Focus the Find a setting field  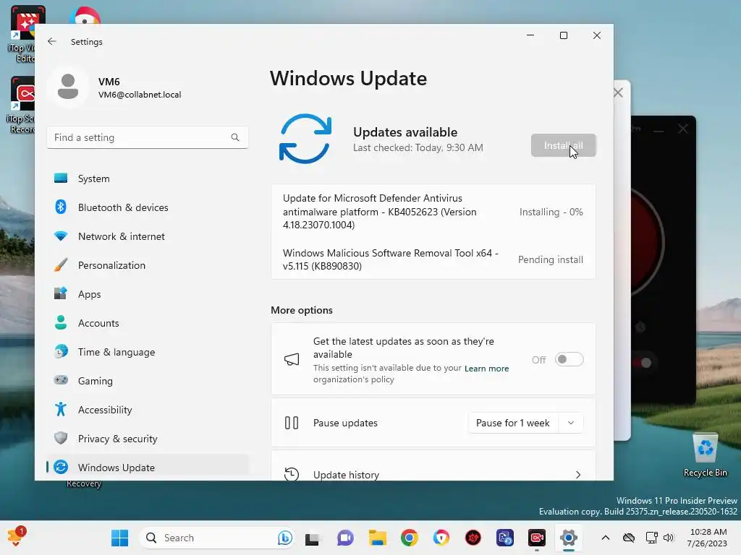tap(148, 137)
